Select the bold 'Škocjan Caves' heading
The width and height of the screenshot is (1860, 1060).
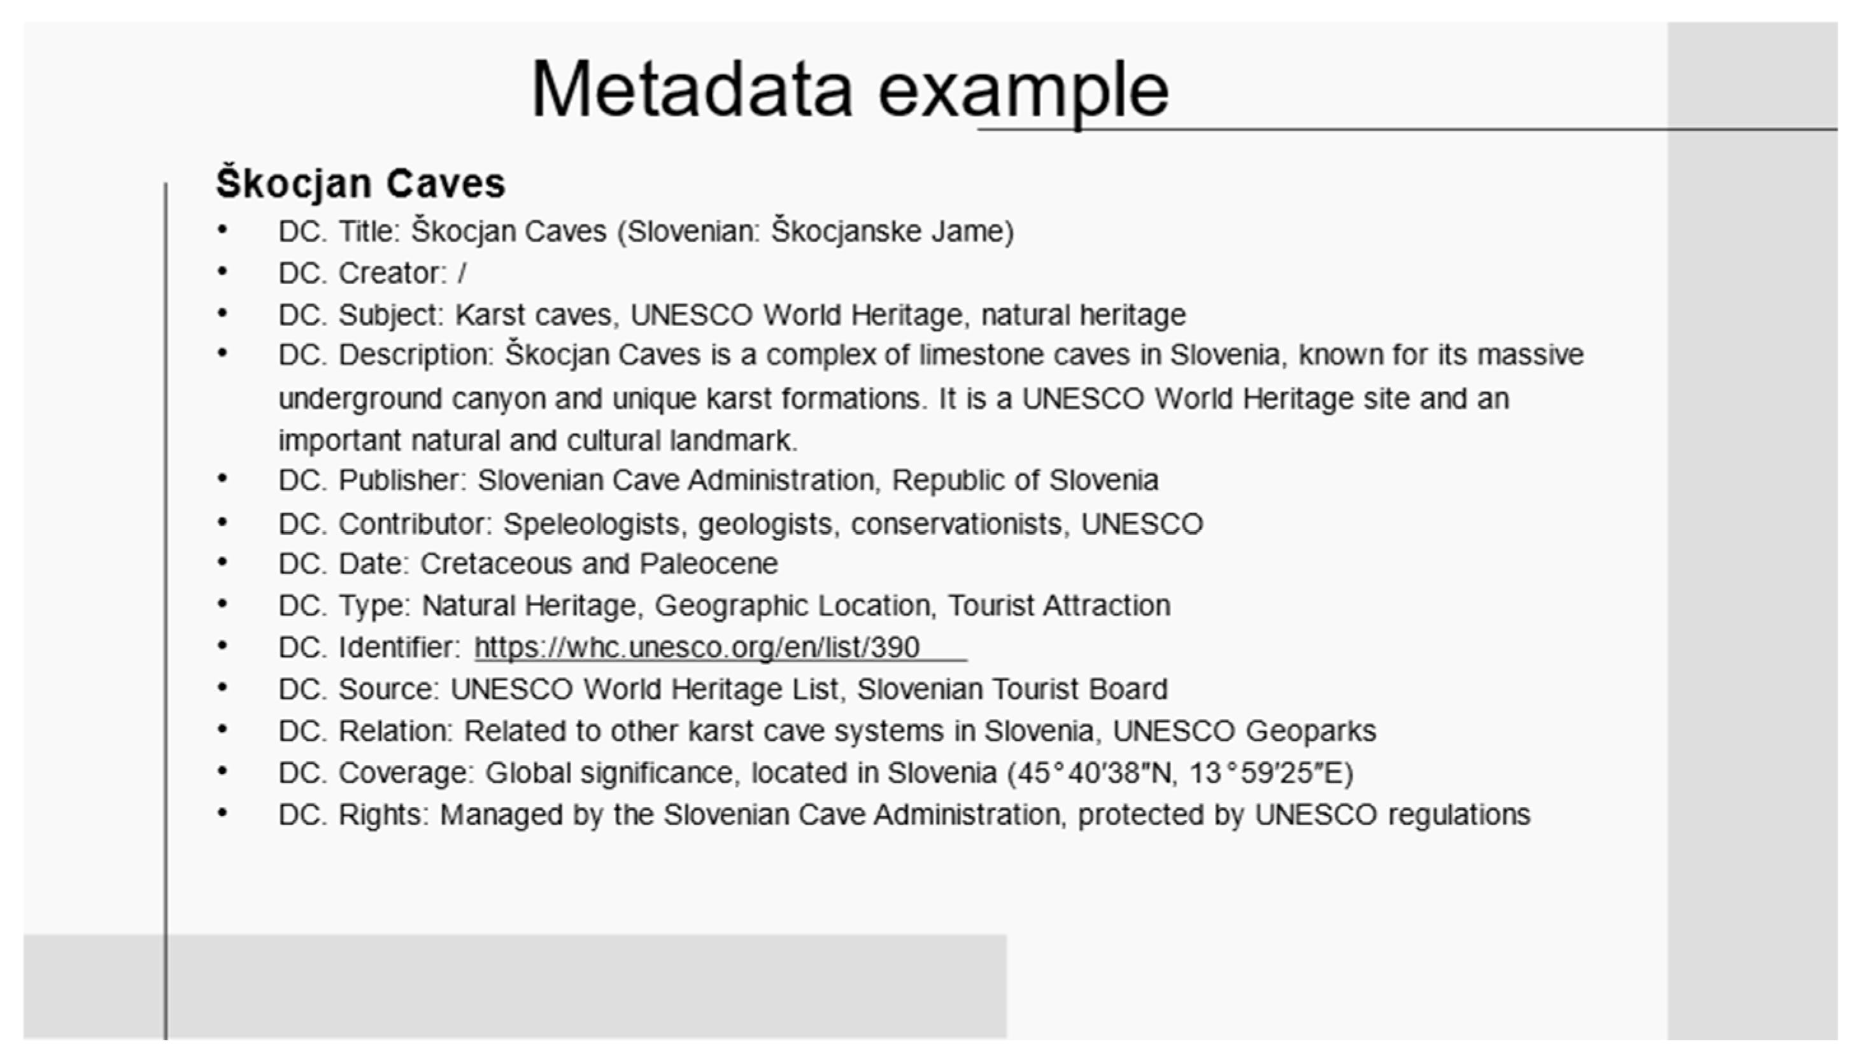[x=360, y=183]
